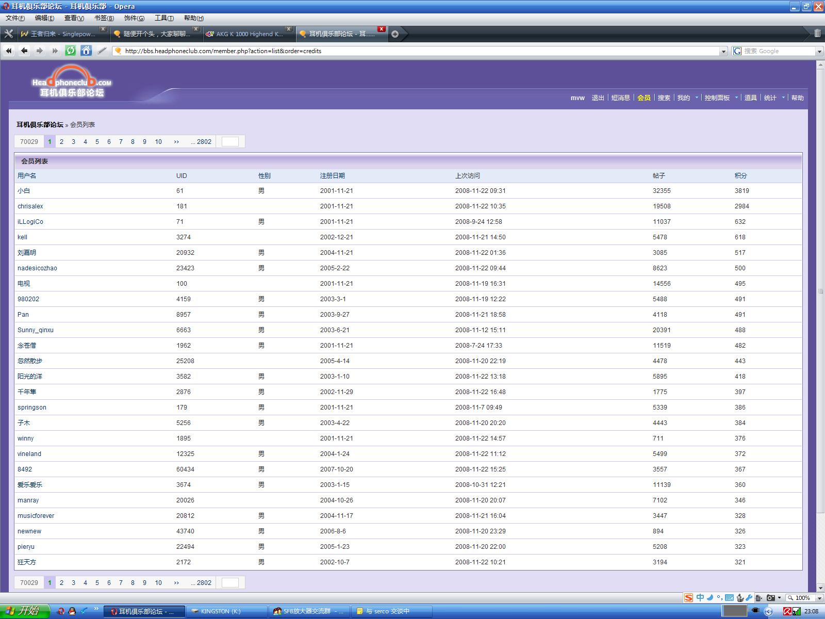The height and width of the screenshot is (619, 825).
Task: Open 文件 menu
Action: (15, 18)
